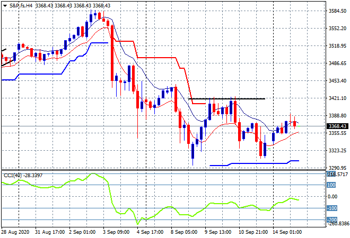Click the 3584.50 price axis label
Image resolution: width=350 pixels, height=238 pixels.
337,11
